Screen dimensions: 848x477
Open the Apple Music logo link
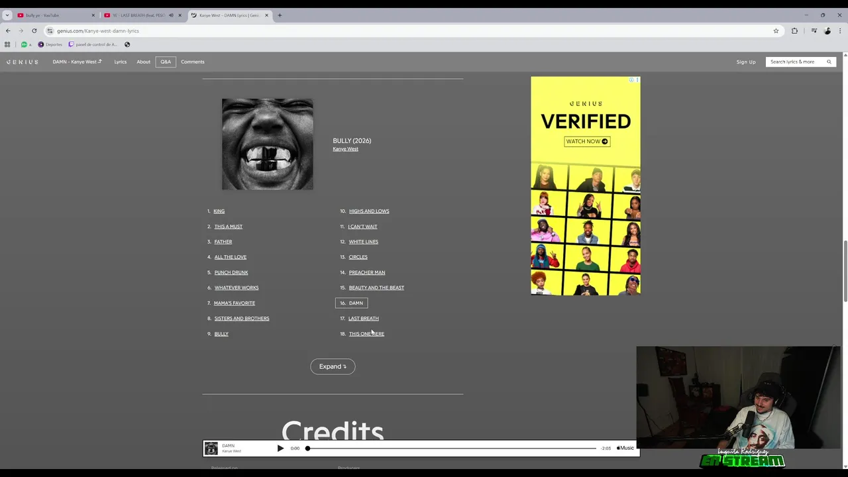pos(625,449)
